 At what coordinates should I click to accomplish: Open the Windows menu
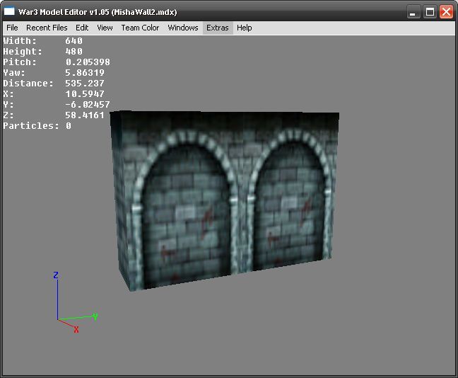tap(183, 28)
